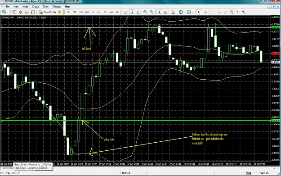Open the Charts menu
The image size is (281, 176).
tap(36, 7)
